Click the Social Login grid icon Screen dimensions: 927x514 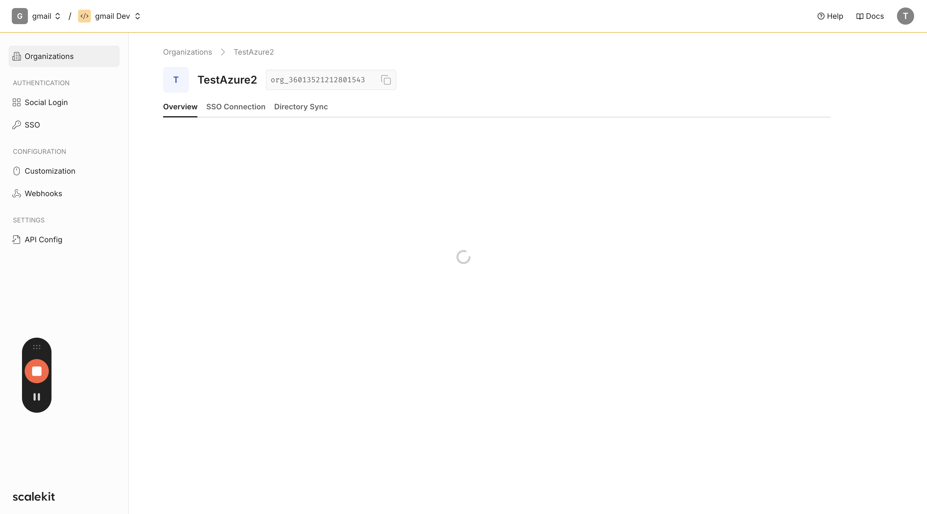click(17, 102)
